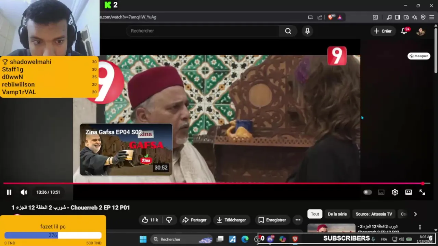
Task: Click the fazet lil pc goal bar
Action: 53,235
